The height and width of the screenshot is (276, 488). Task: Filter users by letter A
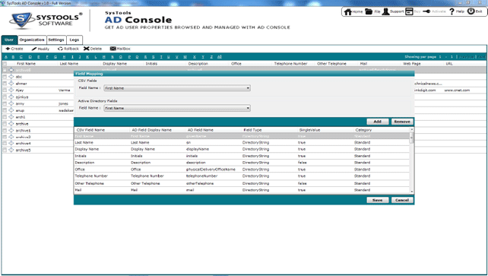[5, 57]
